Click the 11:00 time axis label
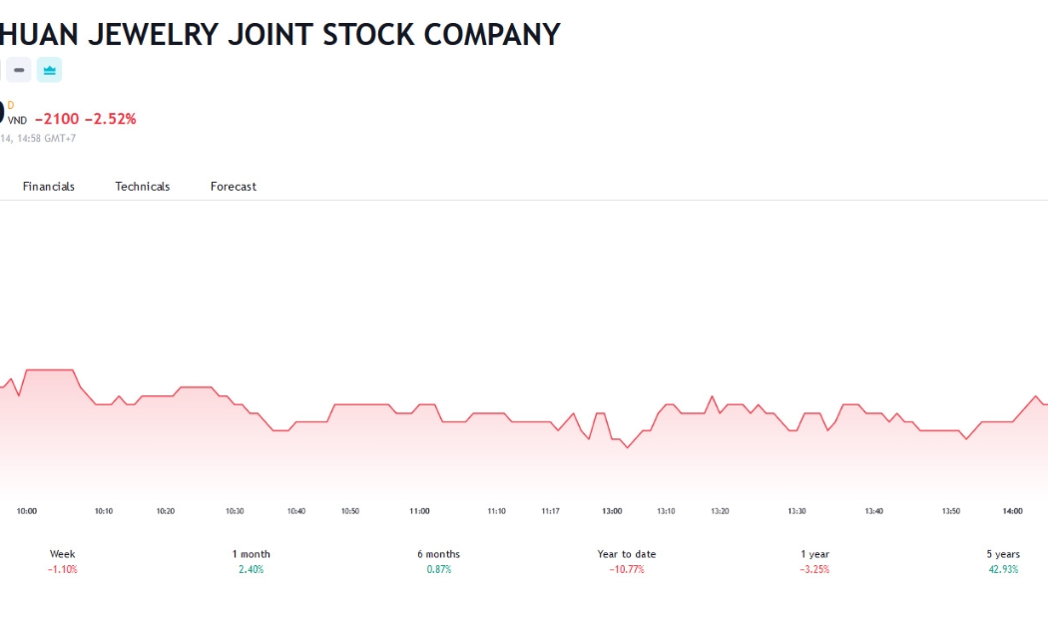The height and width of the screenshot is (629, 1048). pyautogui.click(x=420, y=511)
